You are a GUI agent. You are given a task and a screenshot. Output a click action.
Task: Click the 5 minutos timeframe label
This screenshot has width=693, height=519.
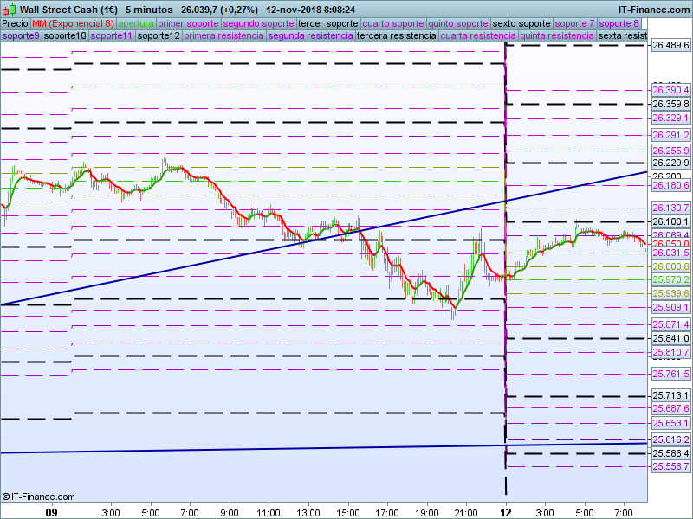tap(151, 10)
